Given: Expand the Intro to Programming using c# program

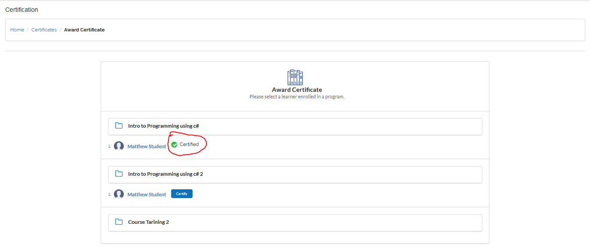Looking at the screenshot, I should click(x=295, y=126).
